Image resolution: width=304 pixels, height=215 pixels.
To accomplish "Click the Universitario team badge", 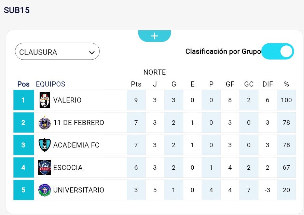I will click(45, 190).
